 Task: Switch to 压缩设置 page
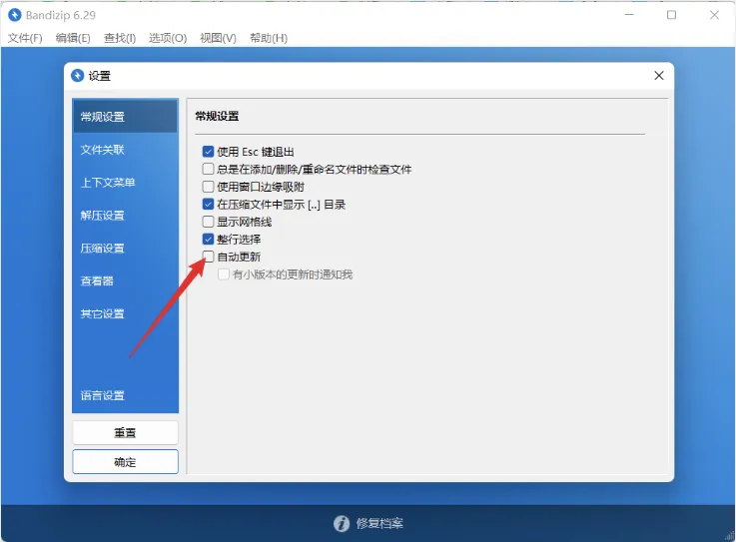click(x=125, y=248)
